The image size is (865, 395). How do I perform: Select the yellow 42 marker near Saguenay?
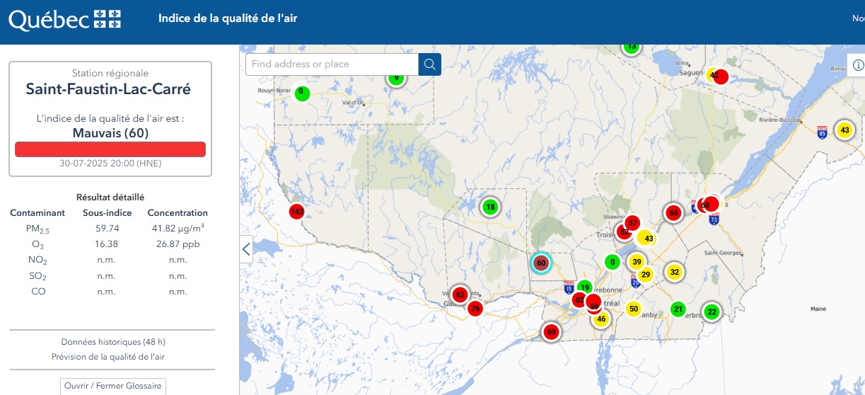tap(713, 75)
